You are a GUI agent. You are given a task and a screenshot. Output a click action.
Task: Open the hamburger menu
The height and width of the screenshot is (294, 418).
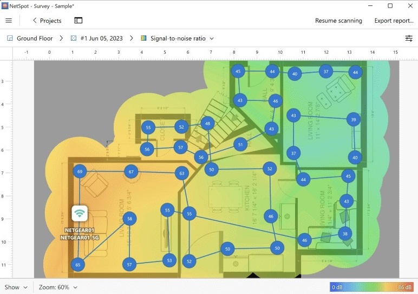9,21
